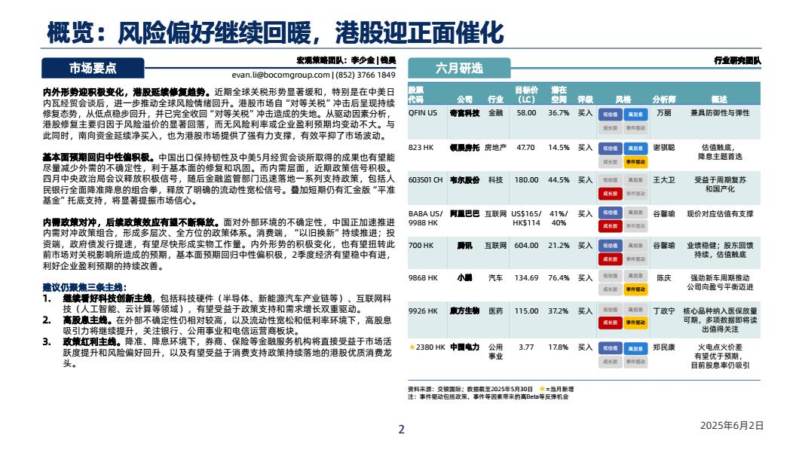Click the 风格 column header
Image resolution: width=805 pixels, height=453 pixels.
pyautogui.click(x=623, y=99)
